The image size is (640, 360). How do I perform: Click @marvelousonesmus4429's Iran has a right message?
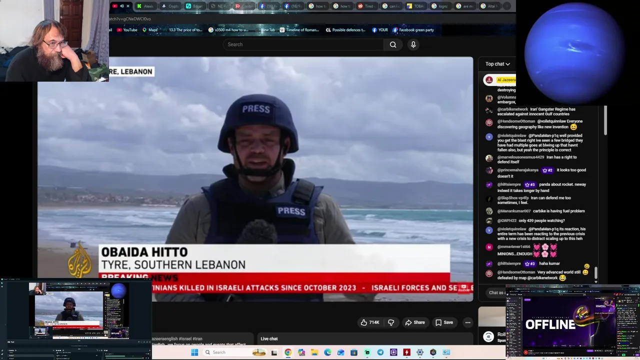click(534, 159)
